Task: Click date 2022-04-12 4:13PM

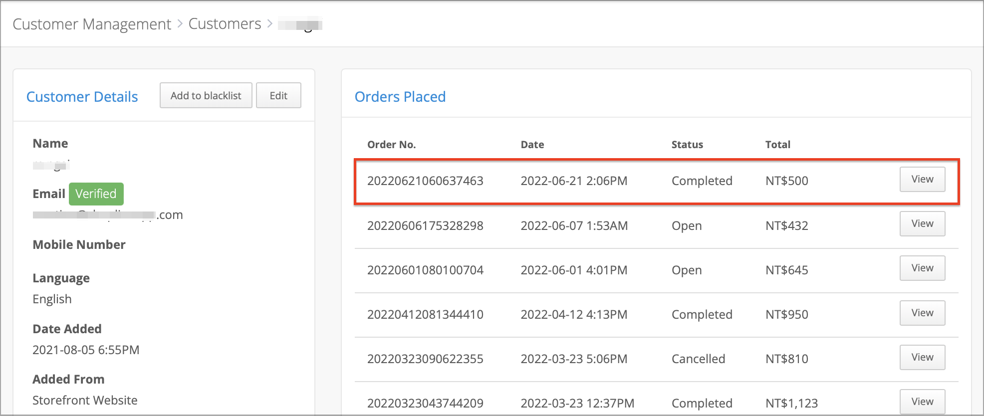Action: pyautogui.click(x=574, y=314)
